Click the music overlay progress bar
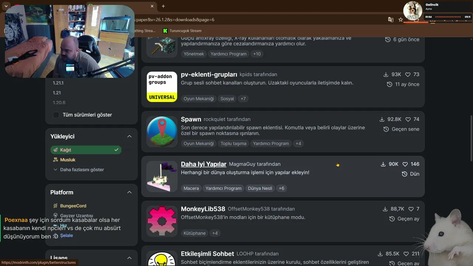This screenshot has width=473, height=266. click(x=448, y=17)
